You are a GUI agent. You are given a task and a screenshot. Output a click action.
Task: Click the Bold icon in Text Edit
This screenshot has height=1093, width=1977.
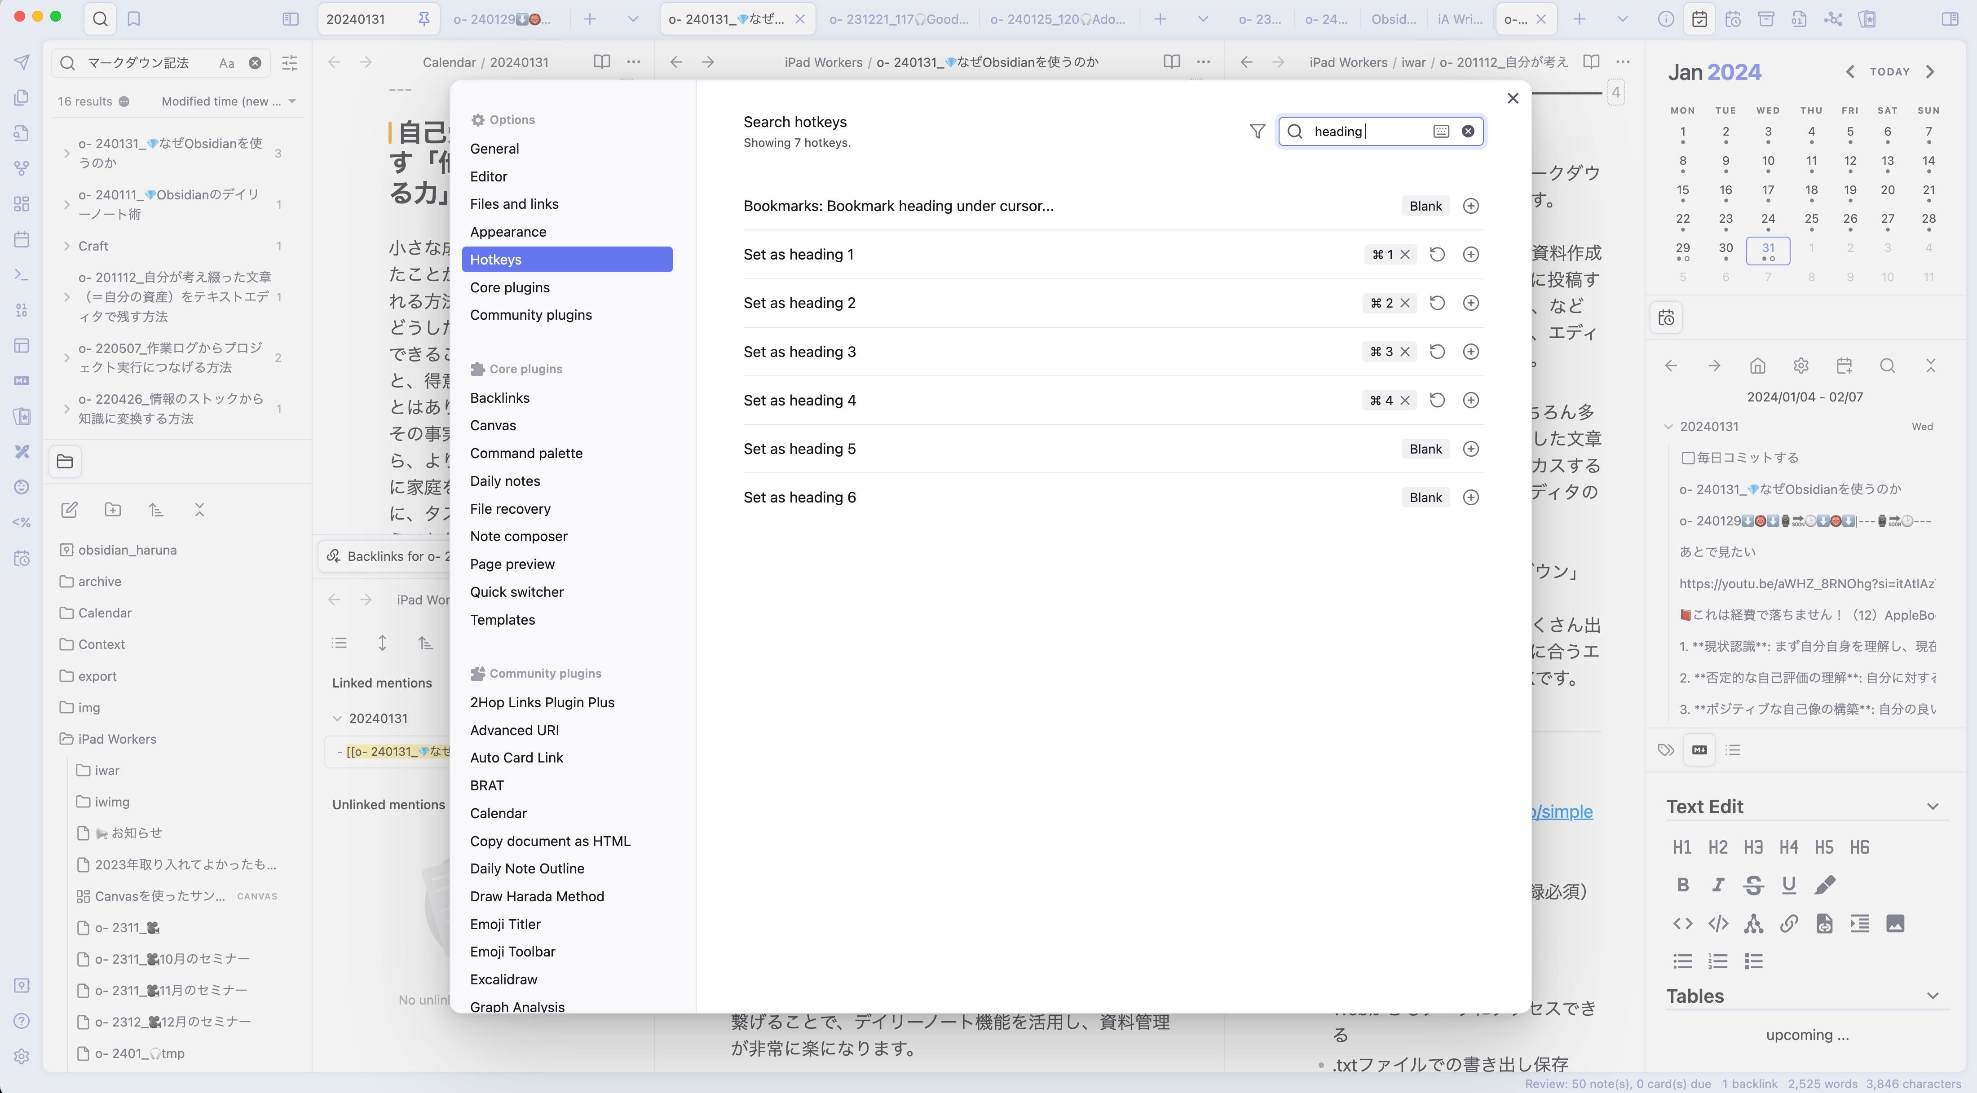1682,885
